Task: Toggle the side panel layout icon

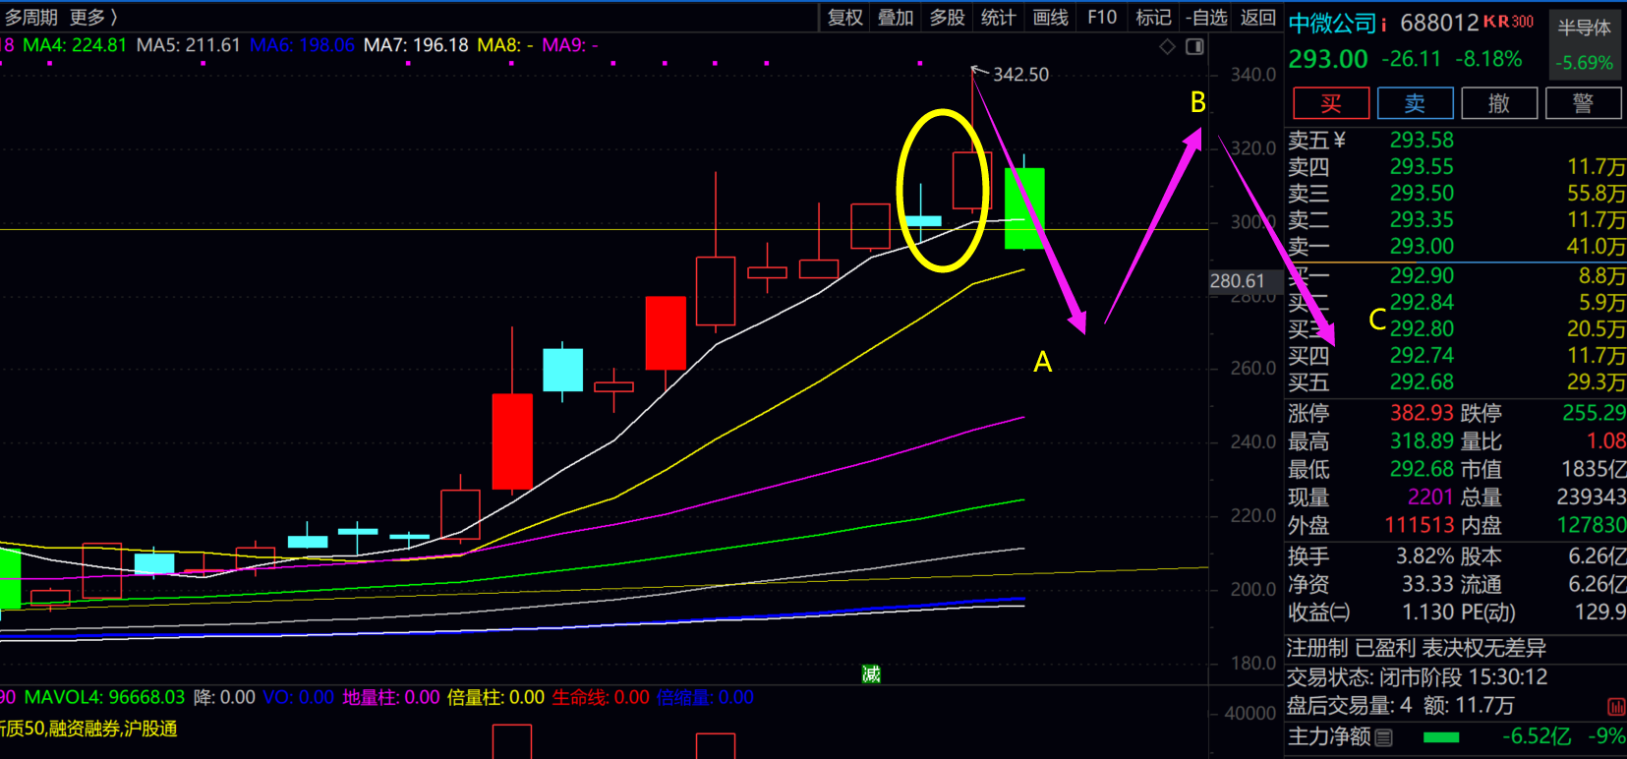Action: (1194, 46)
